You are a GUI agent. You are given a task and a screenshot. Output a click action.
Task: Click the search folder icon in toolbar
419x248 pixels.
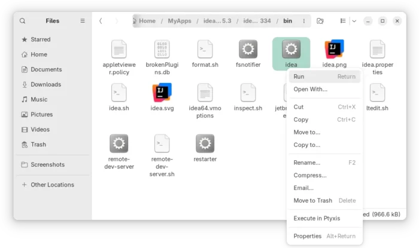(320, 21)
